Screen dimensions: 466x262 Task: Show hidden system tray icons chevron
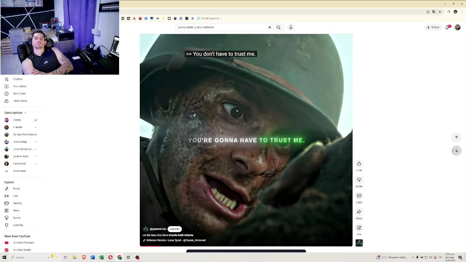tap(413, 258)
